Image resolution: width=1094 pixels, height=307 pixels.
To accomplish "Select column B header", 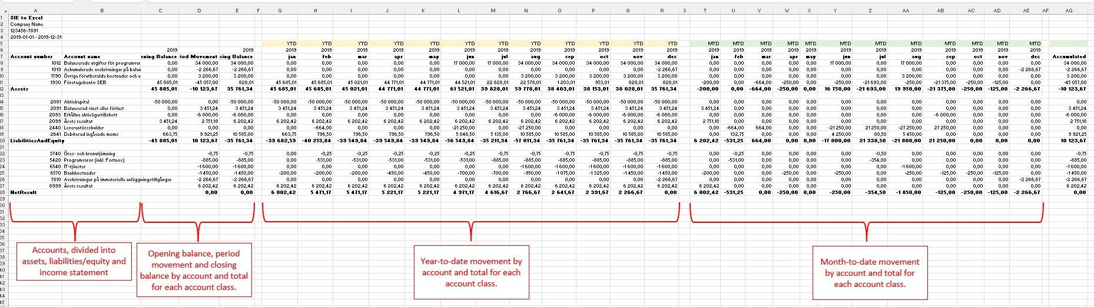I will click(x=102, y=11).
